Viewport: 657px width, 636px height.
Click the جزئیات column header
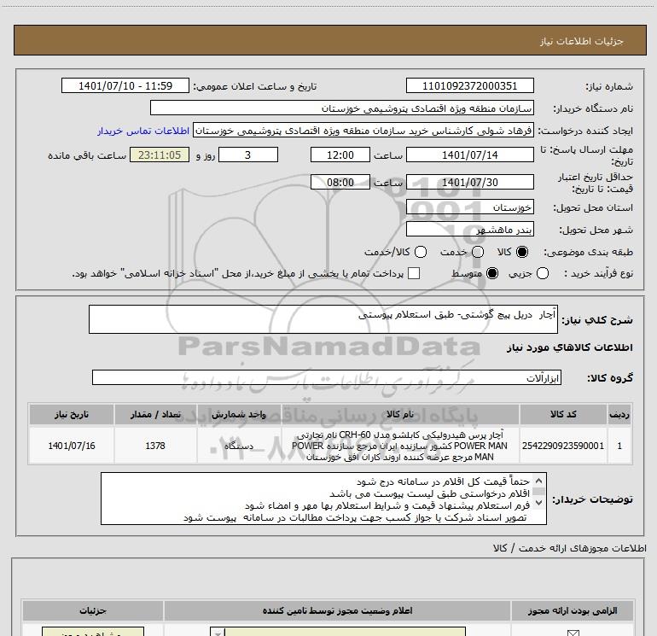93,611
